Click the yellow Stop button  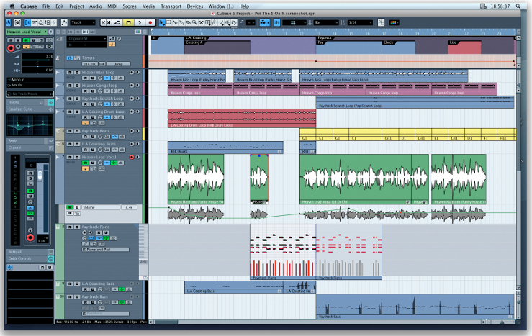(x=129, y=23)
